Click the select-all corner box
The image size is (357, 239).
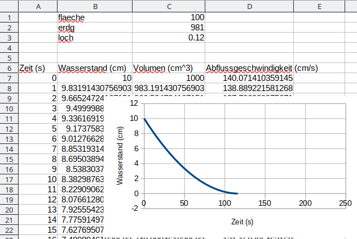point(9,6)
